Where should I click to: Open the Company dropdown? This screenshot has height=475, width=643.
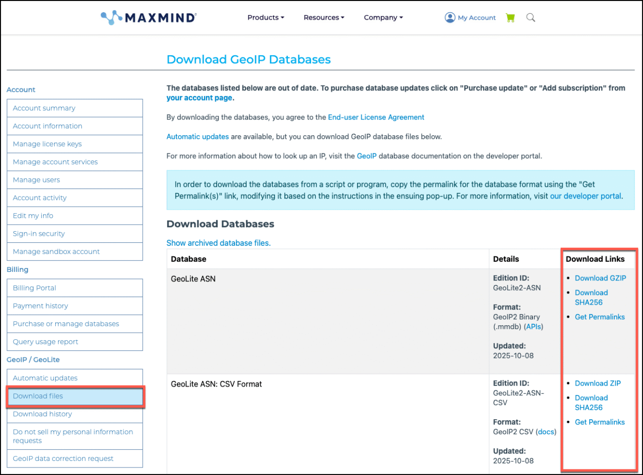point(383,17)
